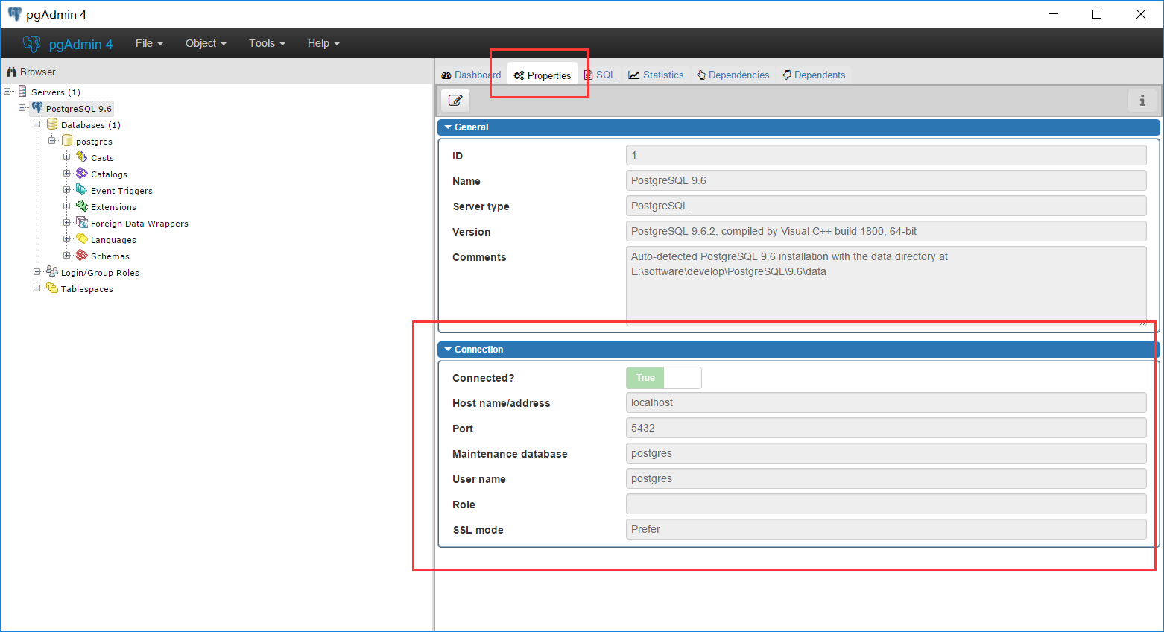Expand the Schemas tree node
The height and width of the screenshot is (632, 1164).
coord(67,256)
